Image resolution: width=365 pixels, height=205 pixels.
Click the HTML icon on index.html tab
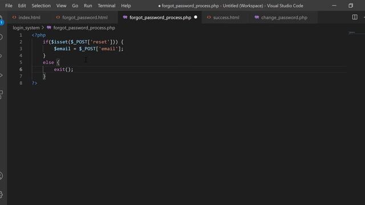pyautogui.click(x=14, y=17)
